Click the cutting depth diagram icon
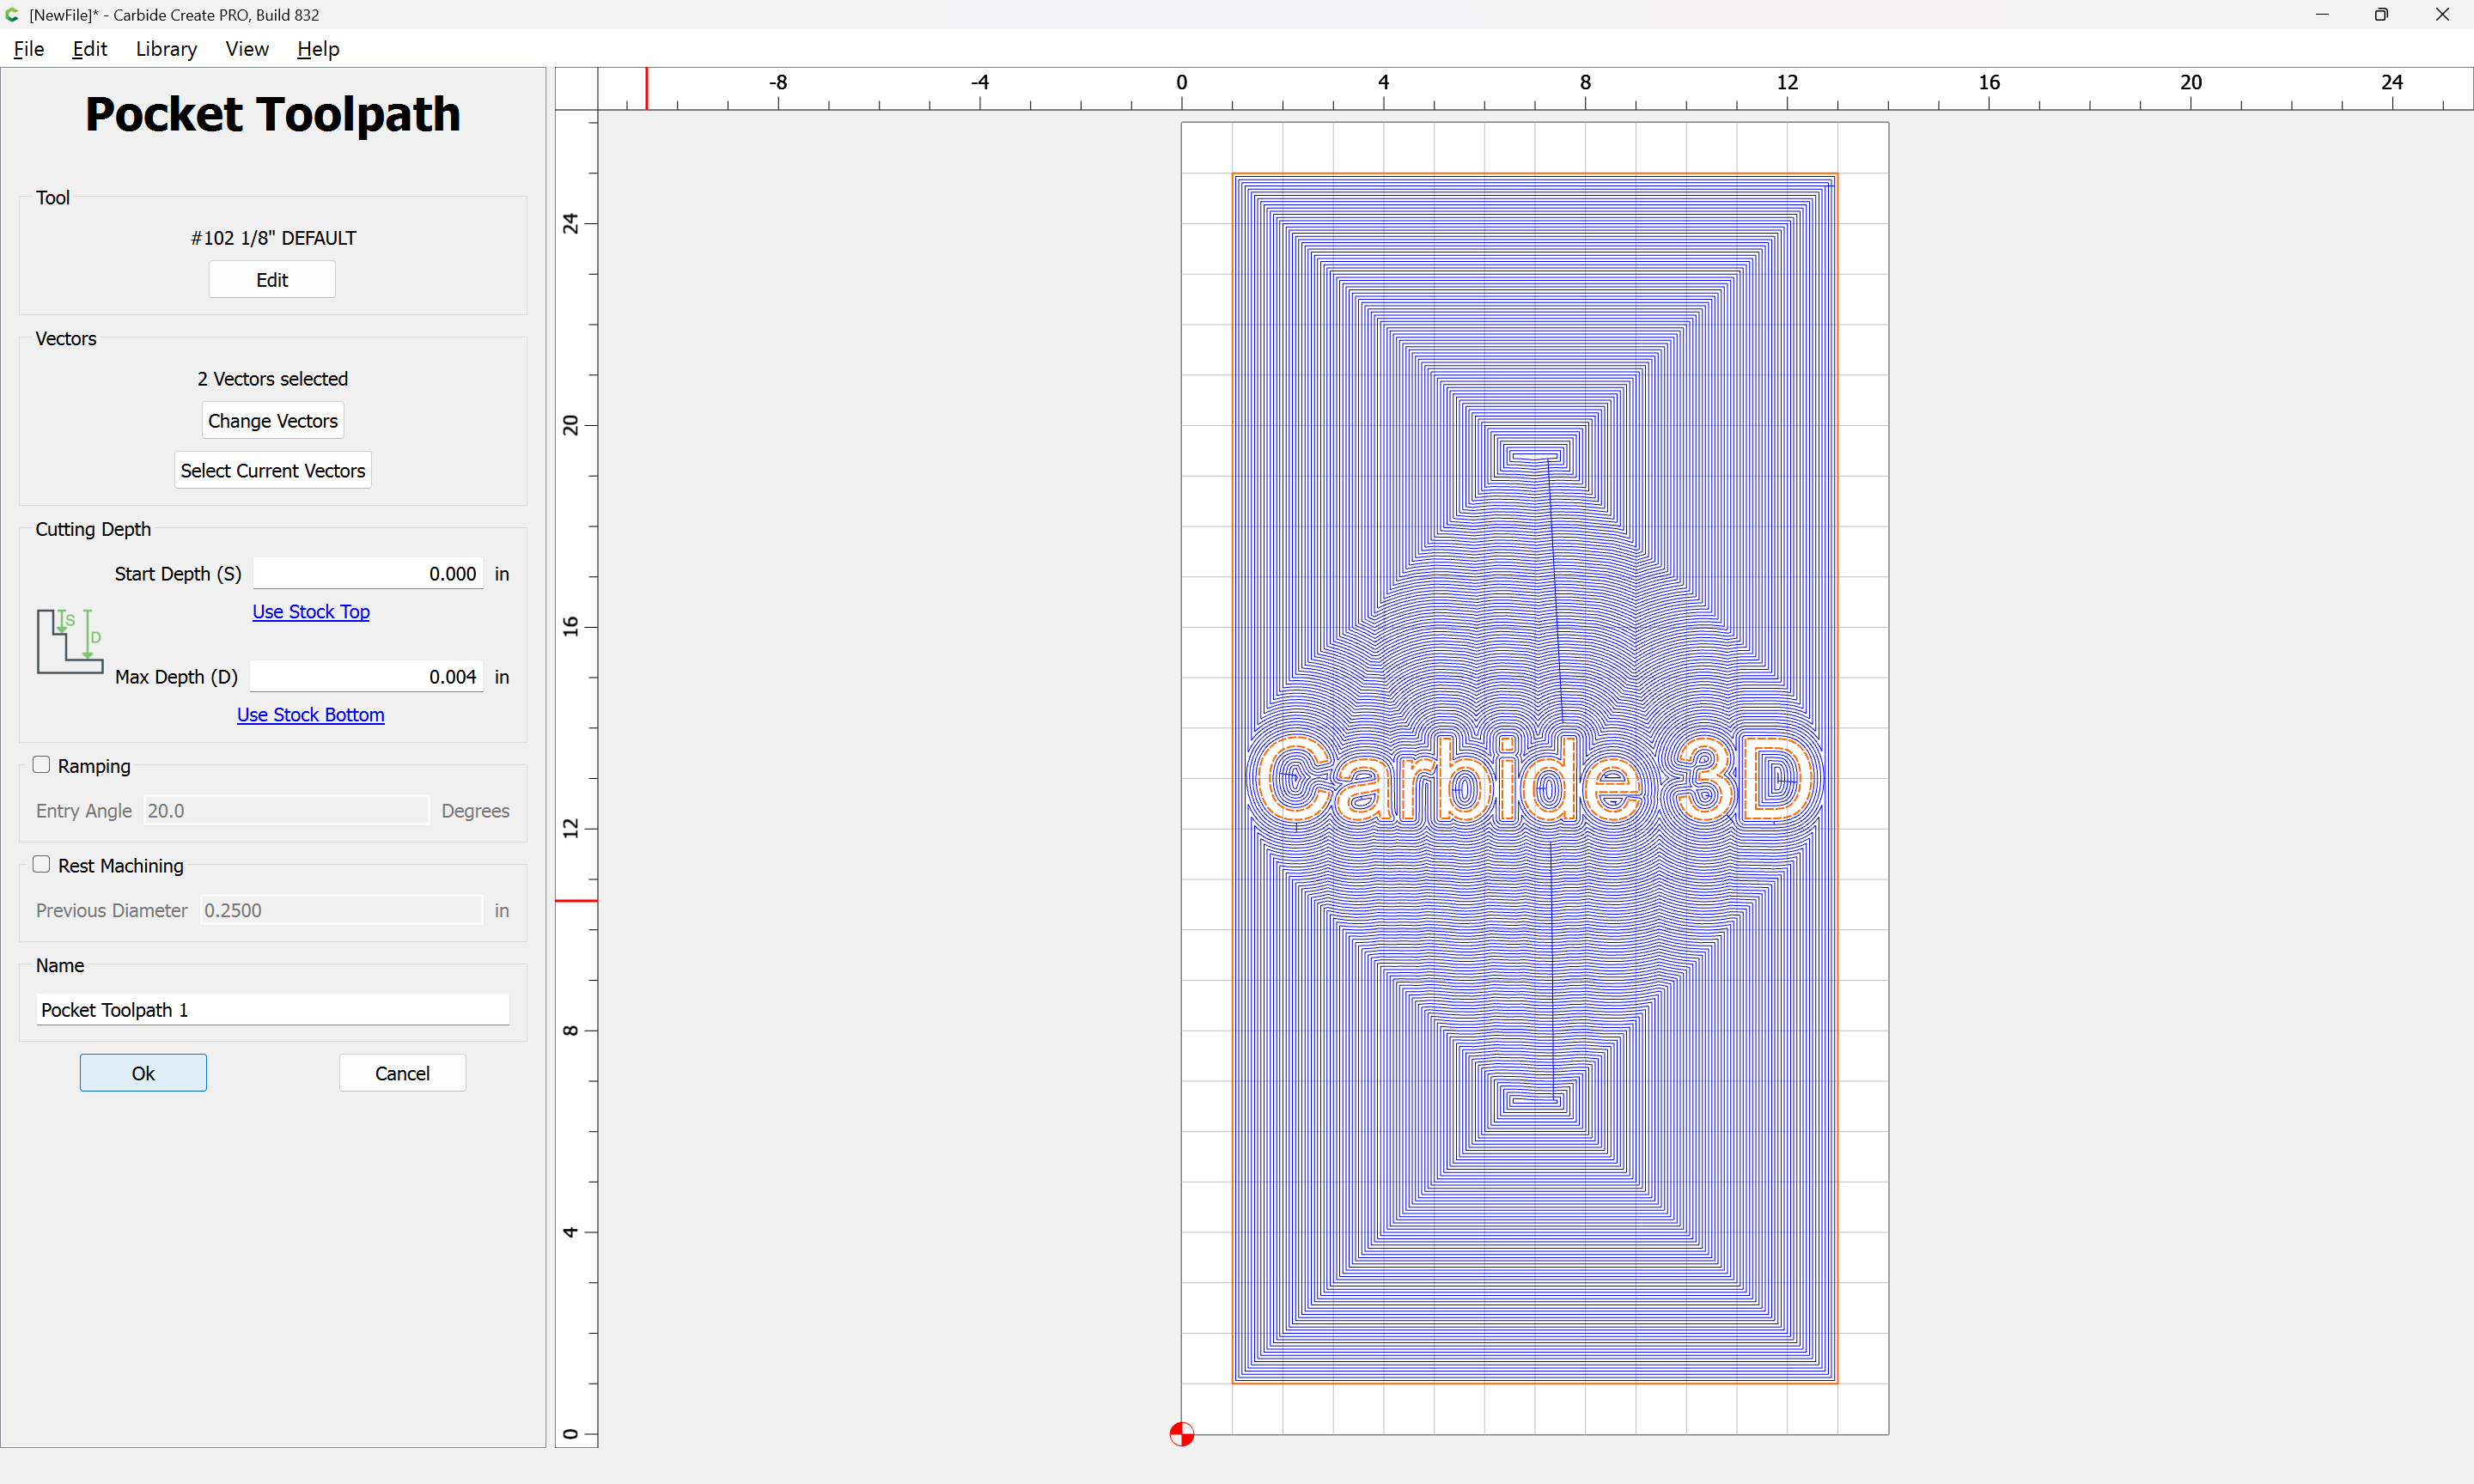Image resolution: width=2474 pixels, height=1484 pixels. coord(70,641)
